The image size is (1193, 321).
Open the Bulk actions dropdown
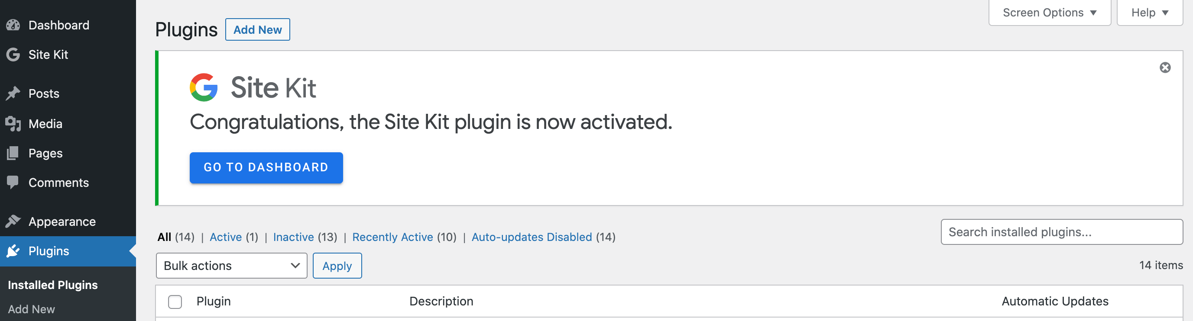(x=231, y=266)
